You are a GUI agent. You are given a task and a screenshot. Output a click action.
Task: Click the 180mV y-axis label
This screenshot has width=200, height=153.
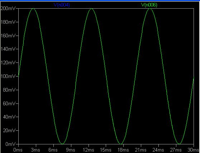point(8,22)
